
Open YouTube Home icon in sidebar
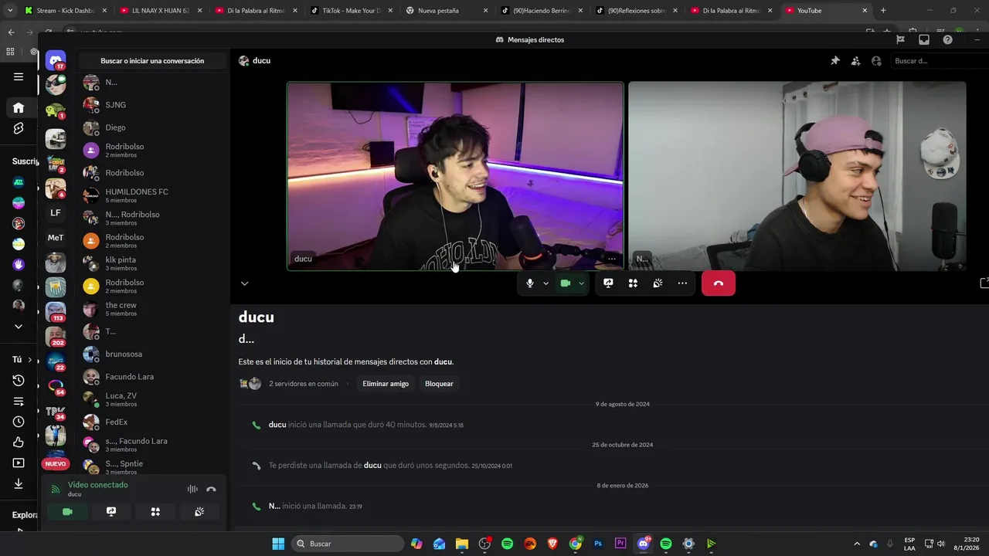pos(19,108)
